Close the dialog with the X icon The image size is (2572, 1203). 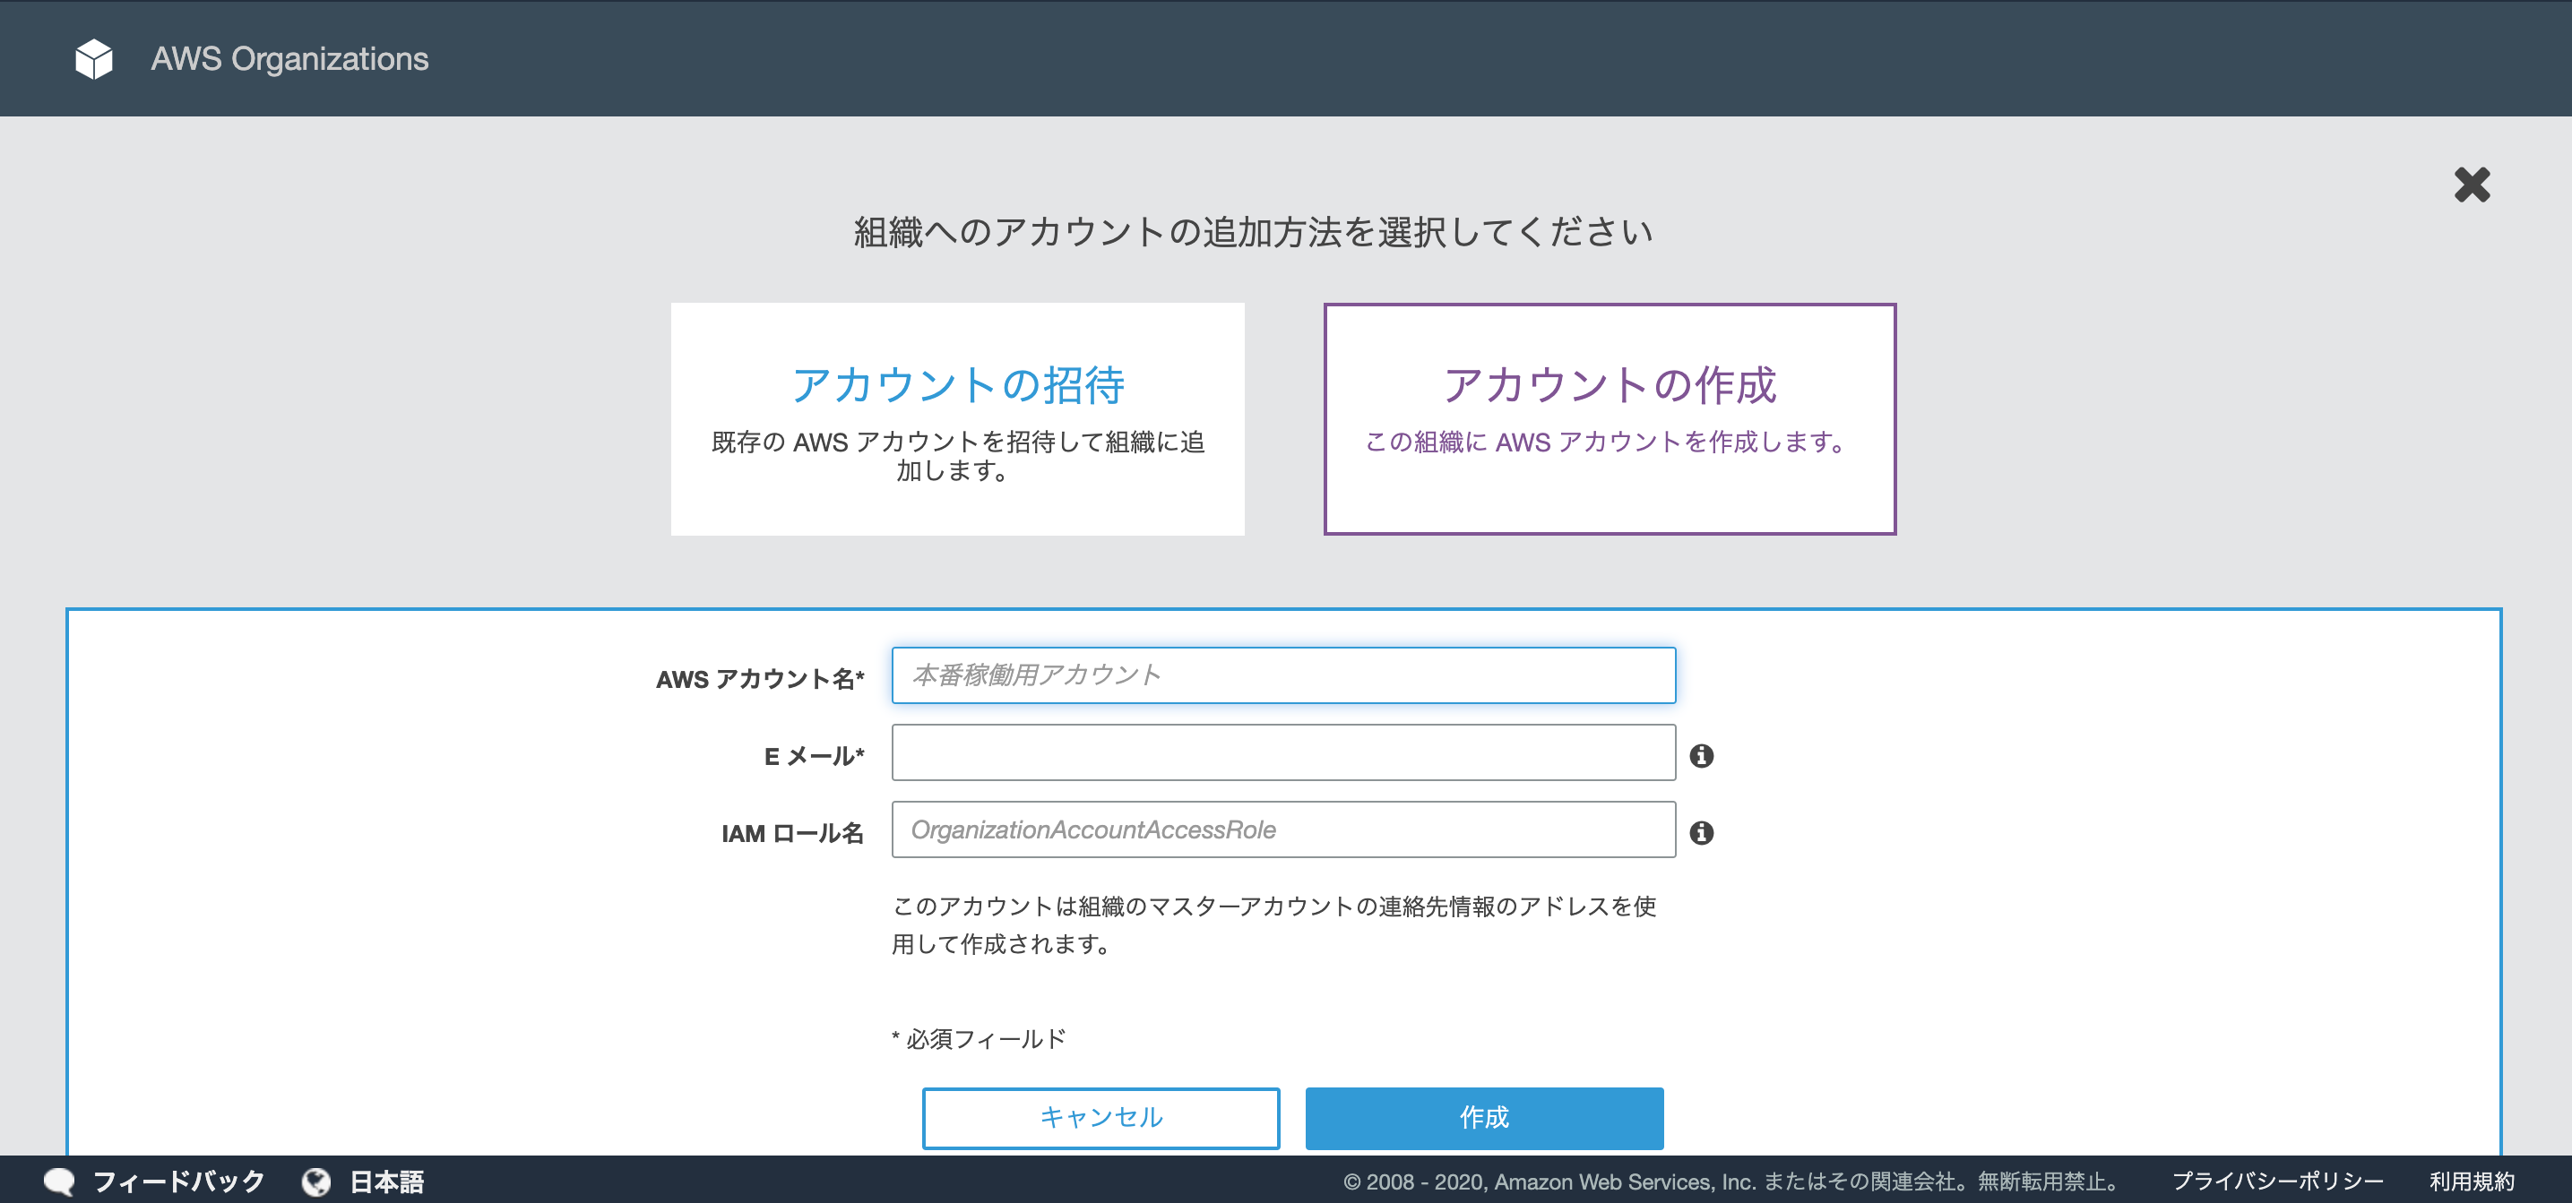pos(2473,185)
